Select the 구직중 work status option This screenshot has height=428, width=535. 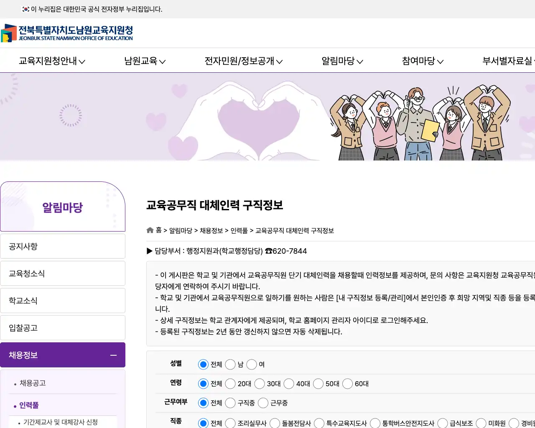230,403
